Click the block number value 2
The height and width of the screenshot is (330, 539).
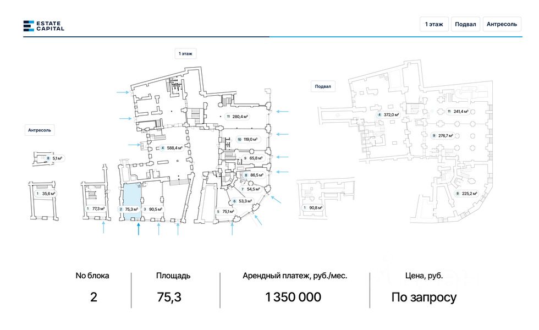tap(94, 297)
